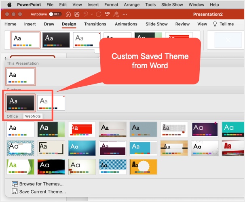Toggle the AutoSave switch
Screen dimensions: 245x202
pyautogui.click(x=55, y=14)
